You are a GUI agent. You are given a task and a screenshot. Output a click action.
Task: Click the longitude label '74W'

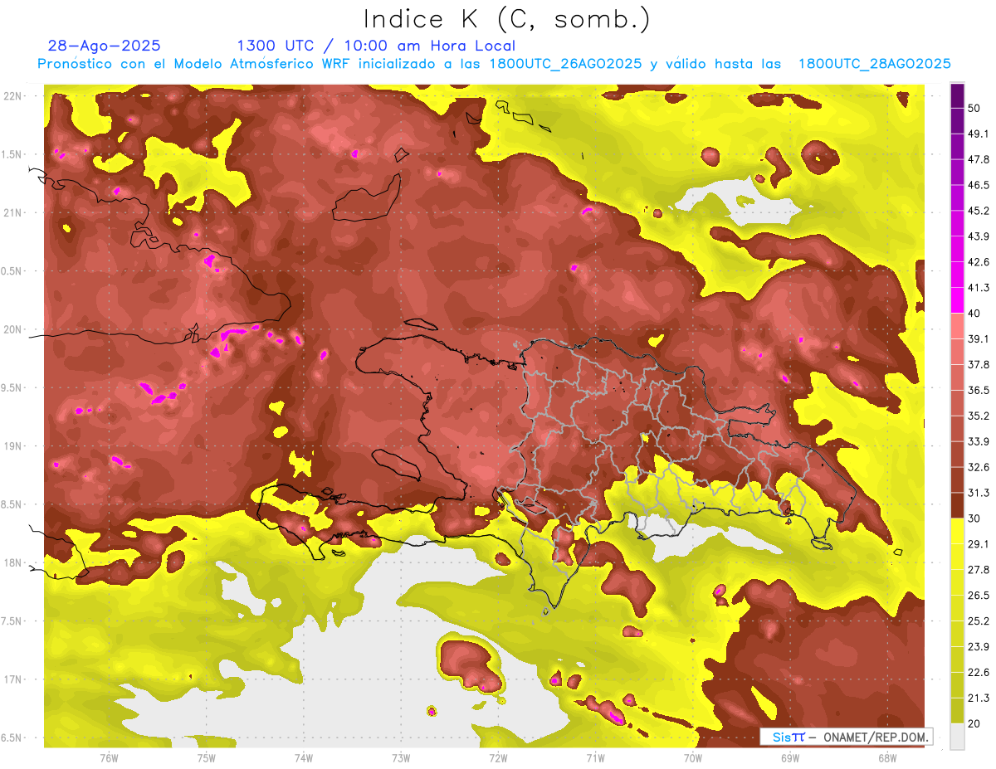pos(304,757)
